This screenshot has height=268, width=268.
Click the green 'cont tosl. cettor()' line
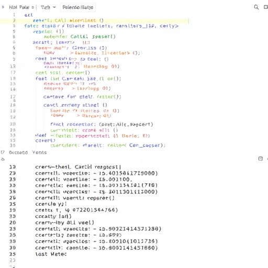click(x=62, y=73)
